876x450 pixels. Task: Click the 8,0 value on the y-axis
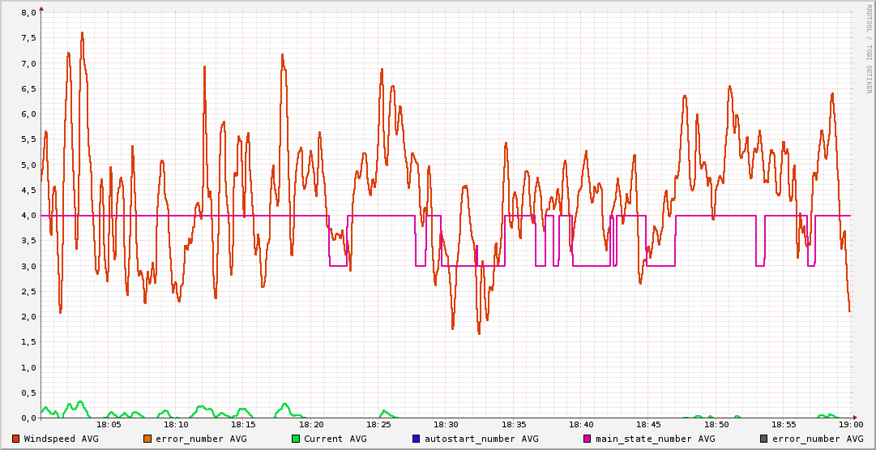pos(28,13)
